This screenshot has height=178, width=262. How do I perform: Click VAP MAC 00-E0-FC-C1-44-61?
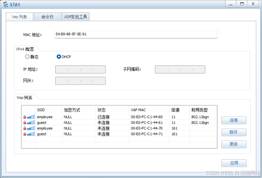coord(147,122)
